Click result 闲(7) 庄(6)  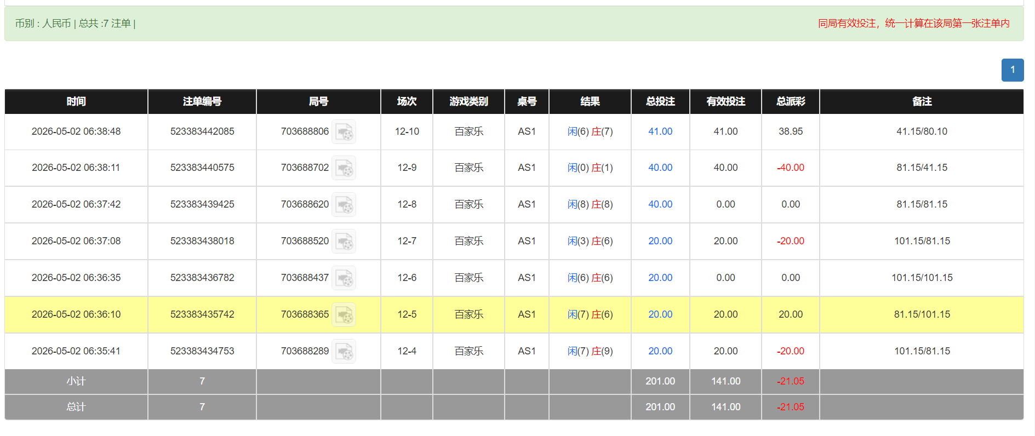[x=590, y=314]
